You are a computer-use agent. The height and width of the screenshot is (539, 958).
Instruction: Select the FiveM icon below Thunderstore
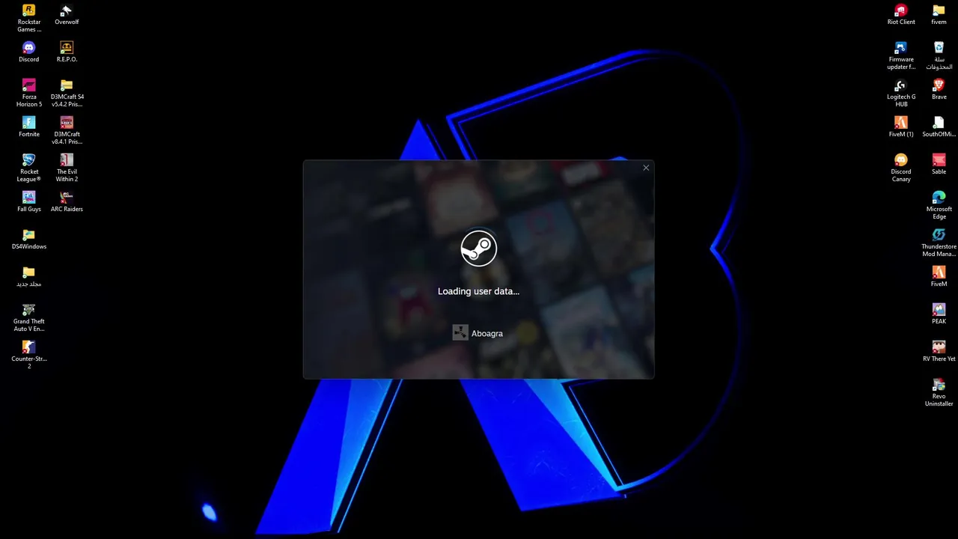tap(939, 272)
